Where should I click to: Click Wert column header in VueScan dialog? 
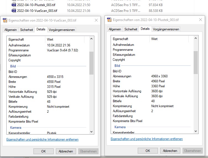[65, 39]
